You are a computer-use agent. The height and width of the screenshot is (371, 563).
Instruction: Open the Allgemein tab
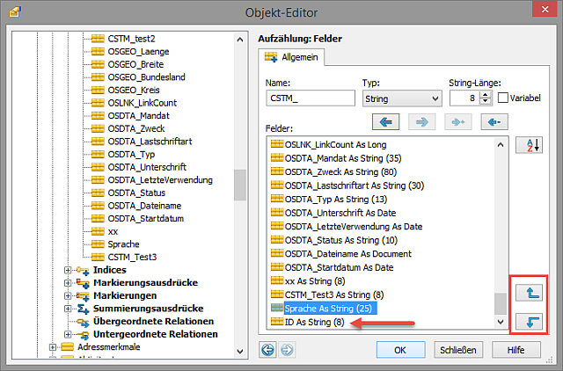[x=291, y=57]
